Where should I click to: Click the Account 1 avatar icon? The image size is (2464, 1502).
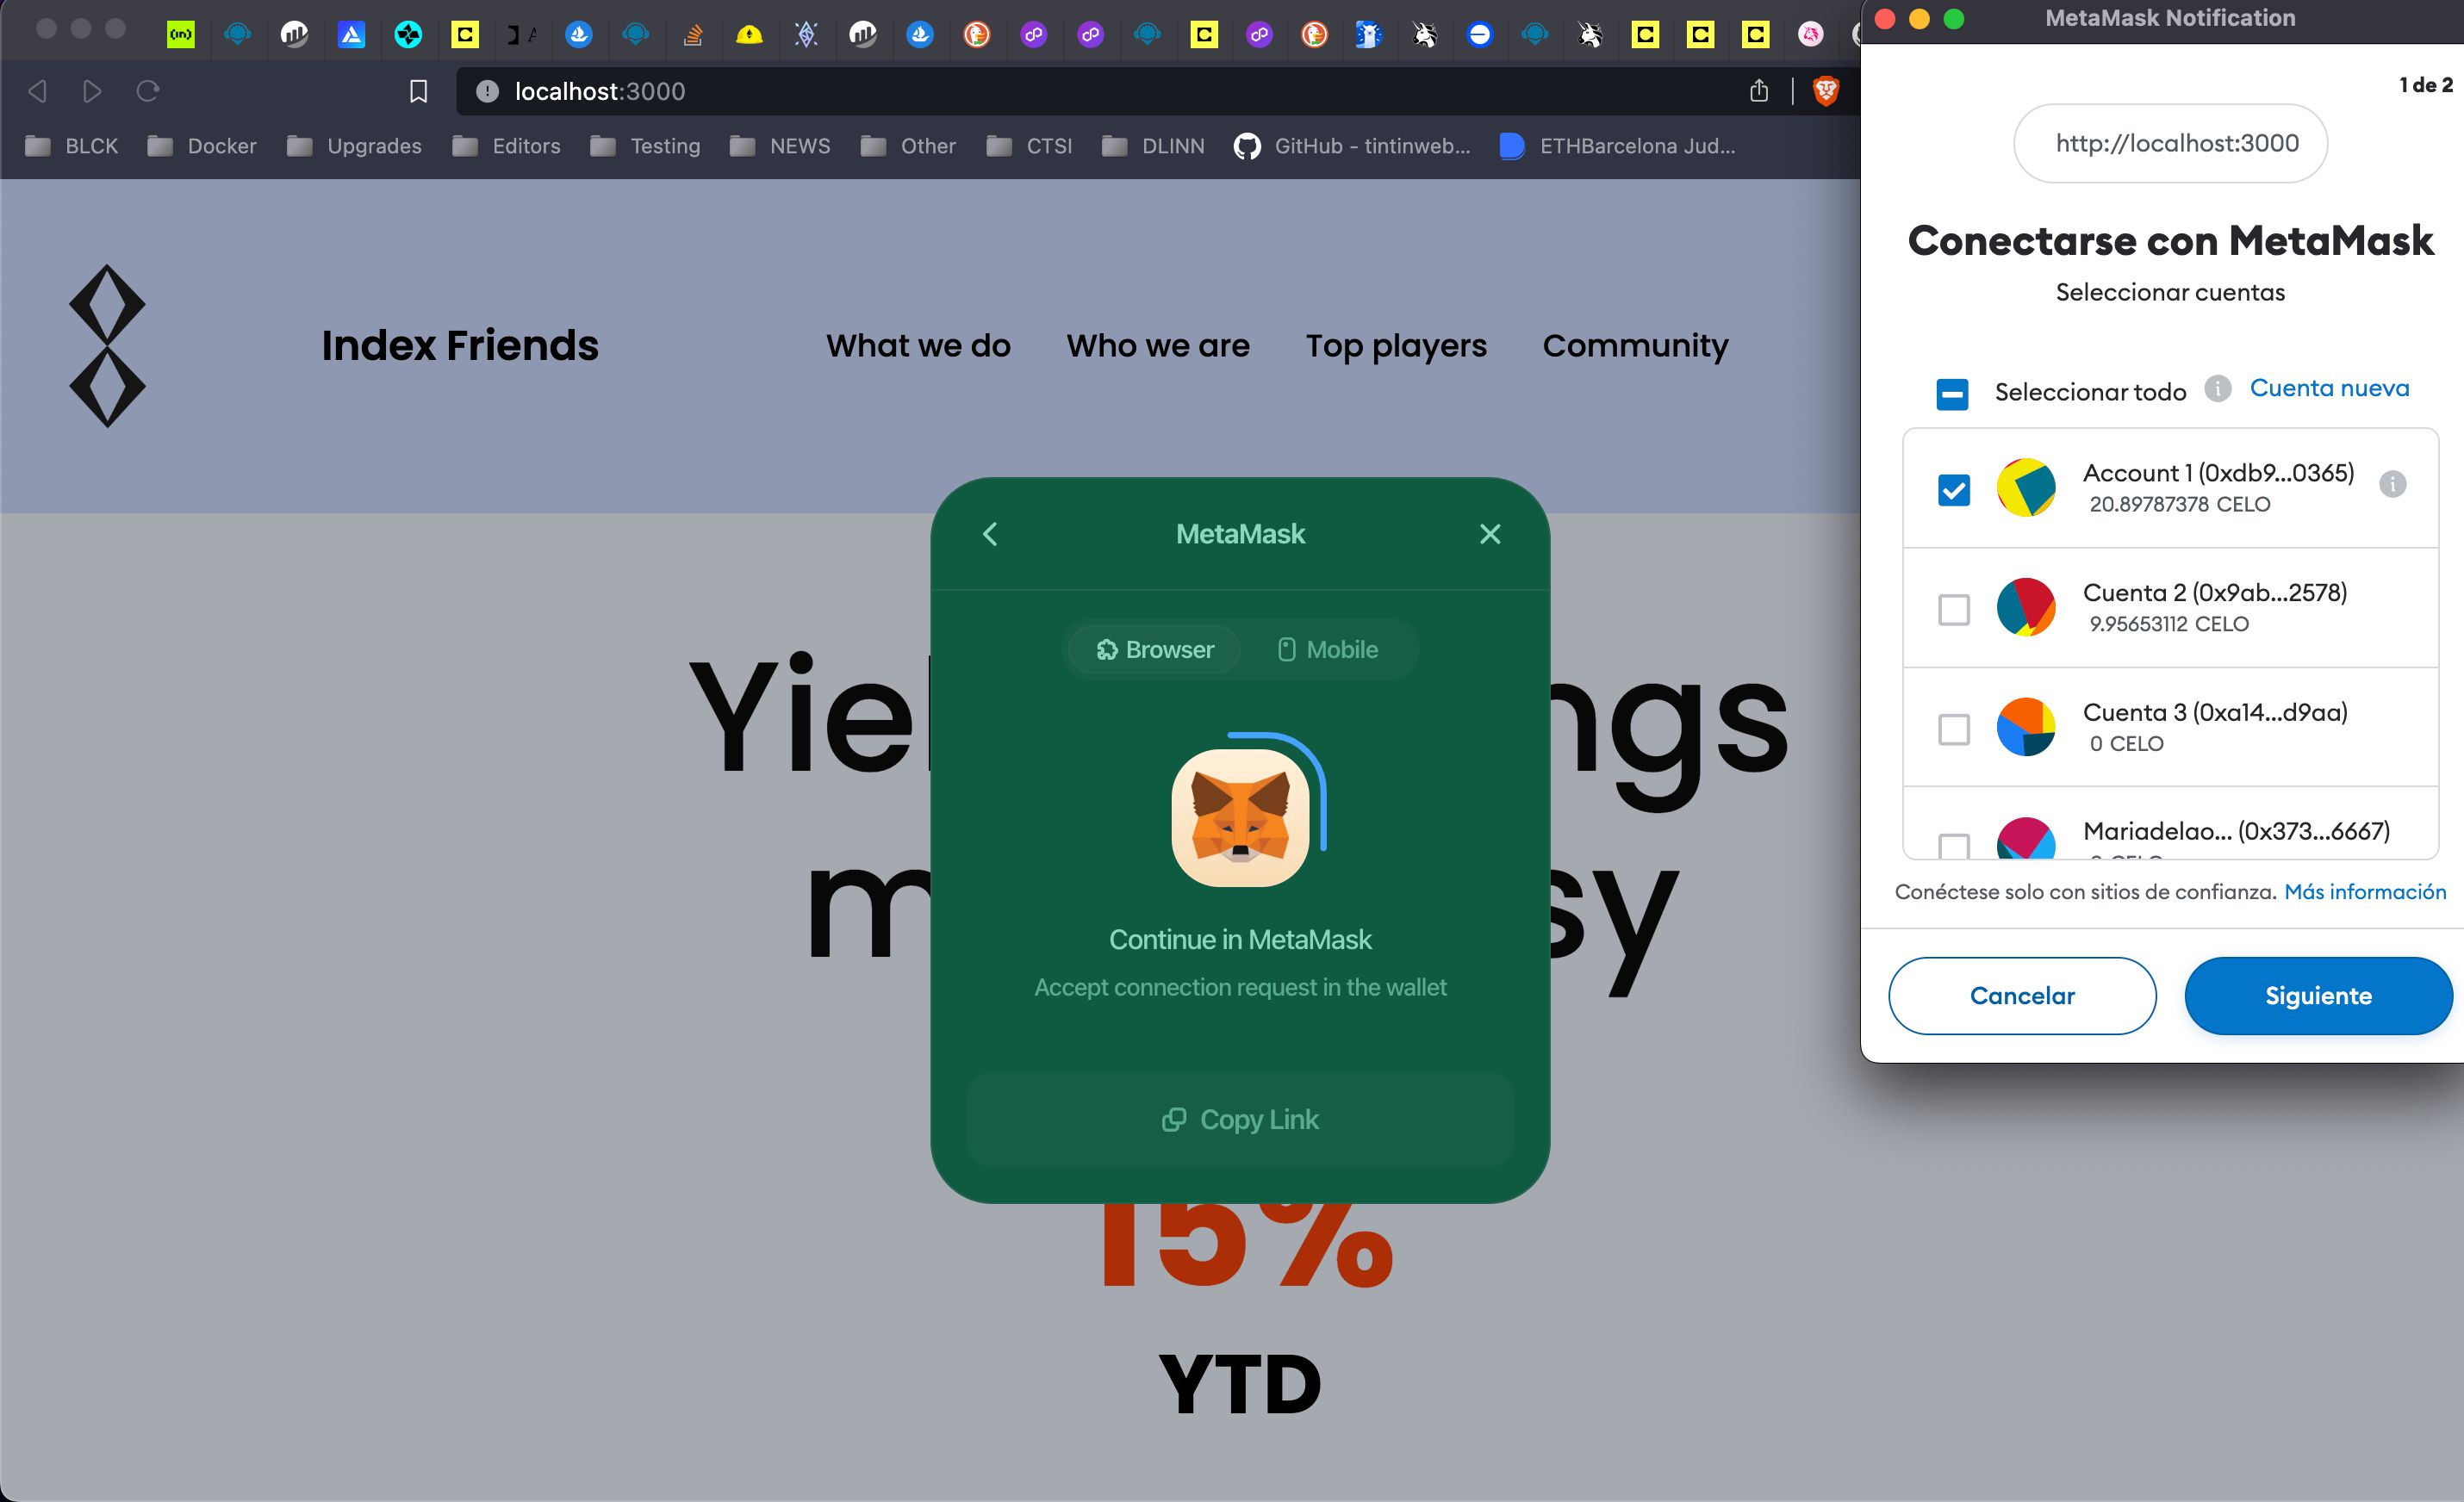(x=2026, y=487)
